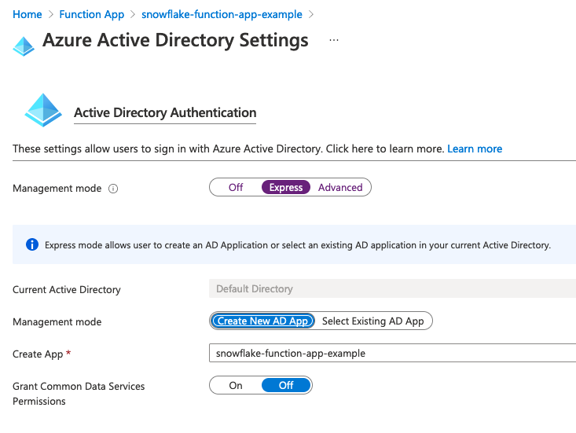Select the Express management mode
The height and width of the screenshot is (433, 576).
coord(286,188)
